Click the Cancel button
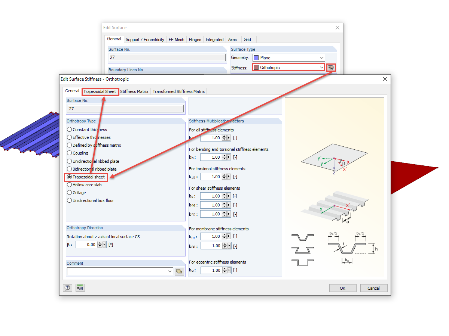The image size is (449, 336). click(x=373, y=288)
